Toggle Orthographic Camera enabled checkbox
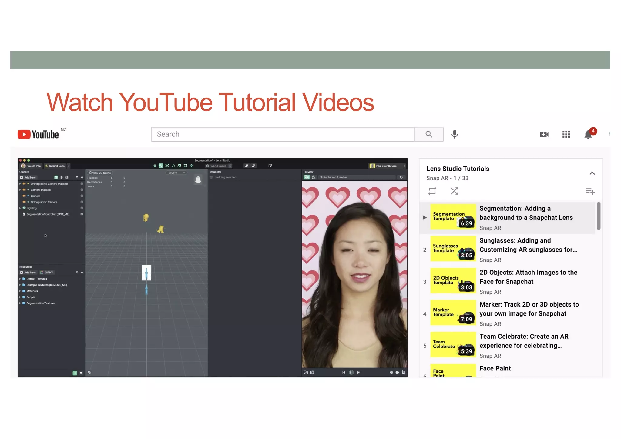621x439 pixels. 82,202
